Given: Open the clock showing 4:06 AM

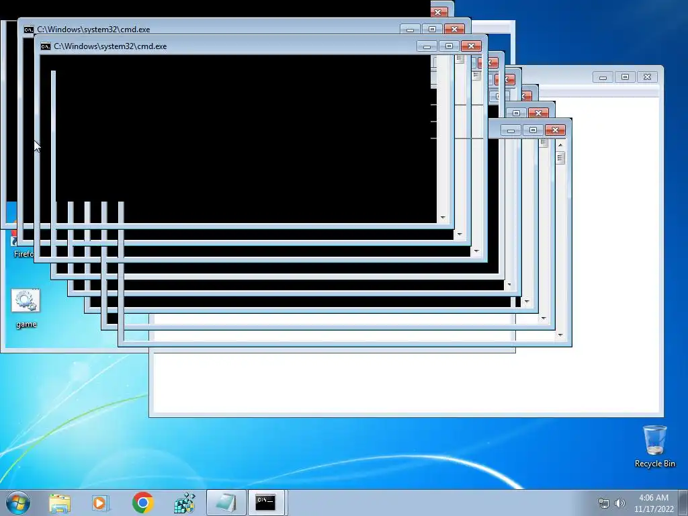Looking at the screenshot, I should [654, 503].
